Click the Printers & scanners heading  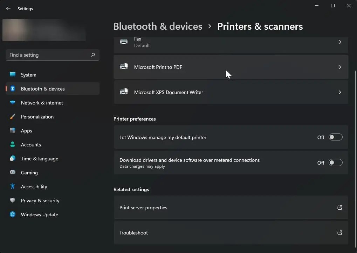click(260, 26)
